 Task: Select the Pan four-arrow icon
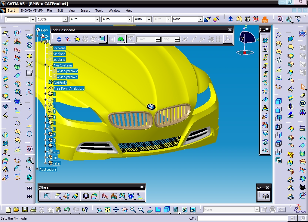point(116,210)
